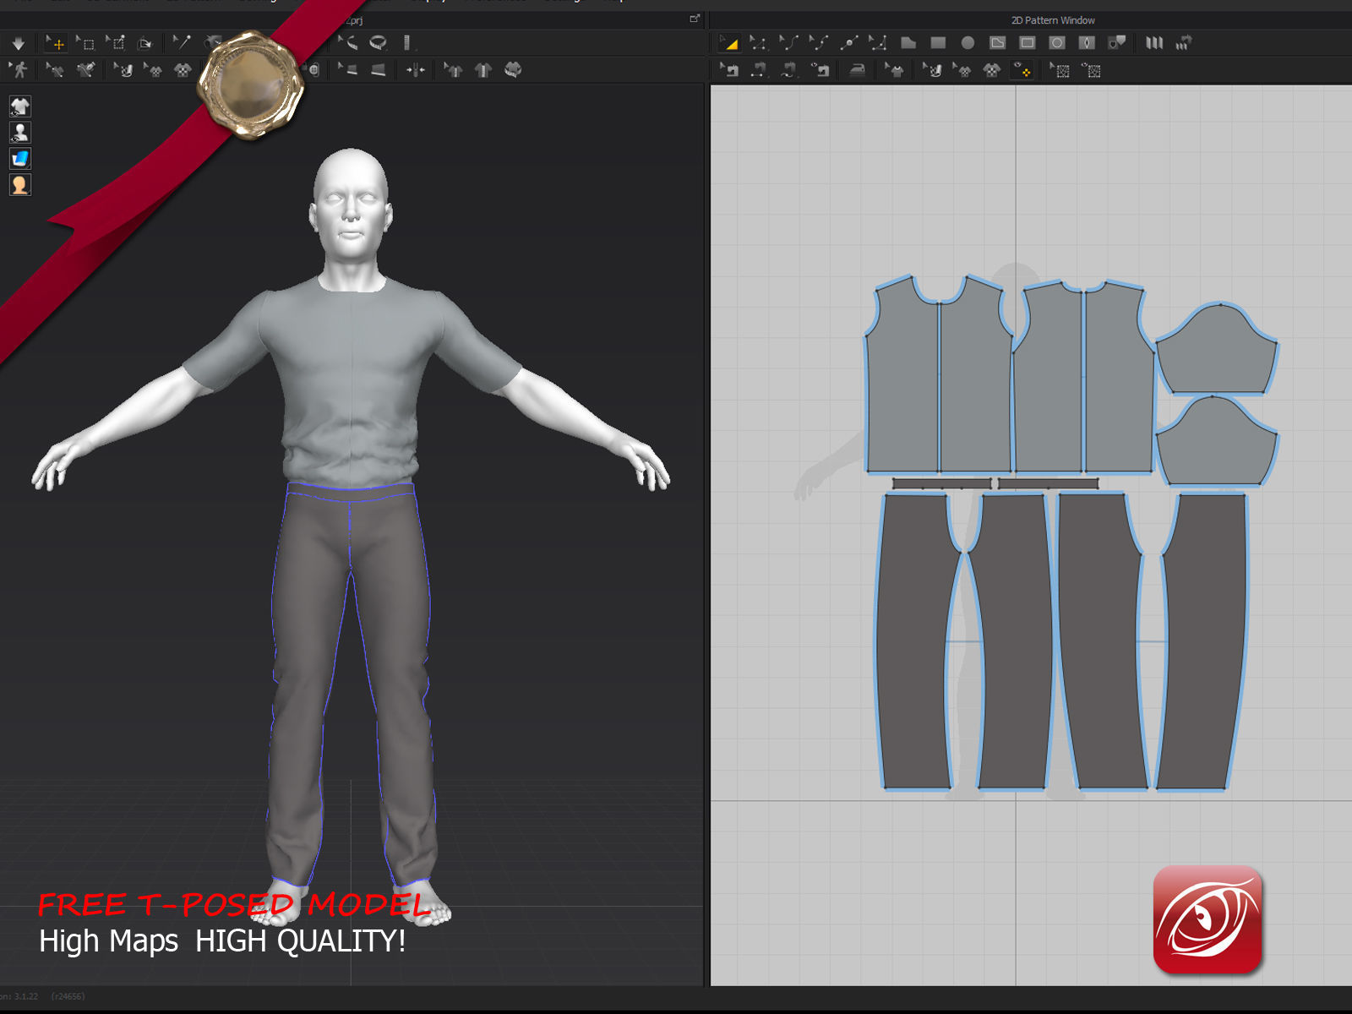The width and height of the screenshot is (1352, 1014).
Task: Click the select garment shirt icon with arrow
Action: pos(453,69)
